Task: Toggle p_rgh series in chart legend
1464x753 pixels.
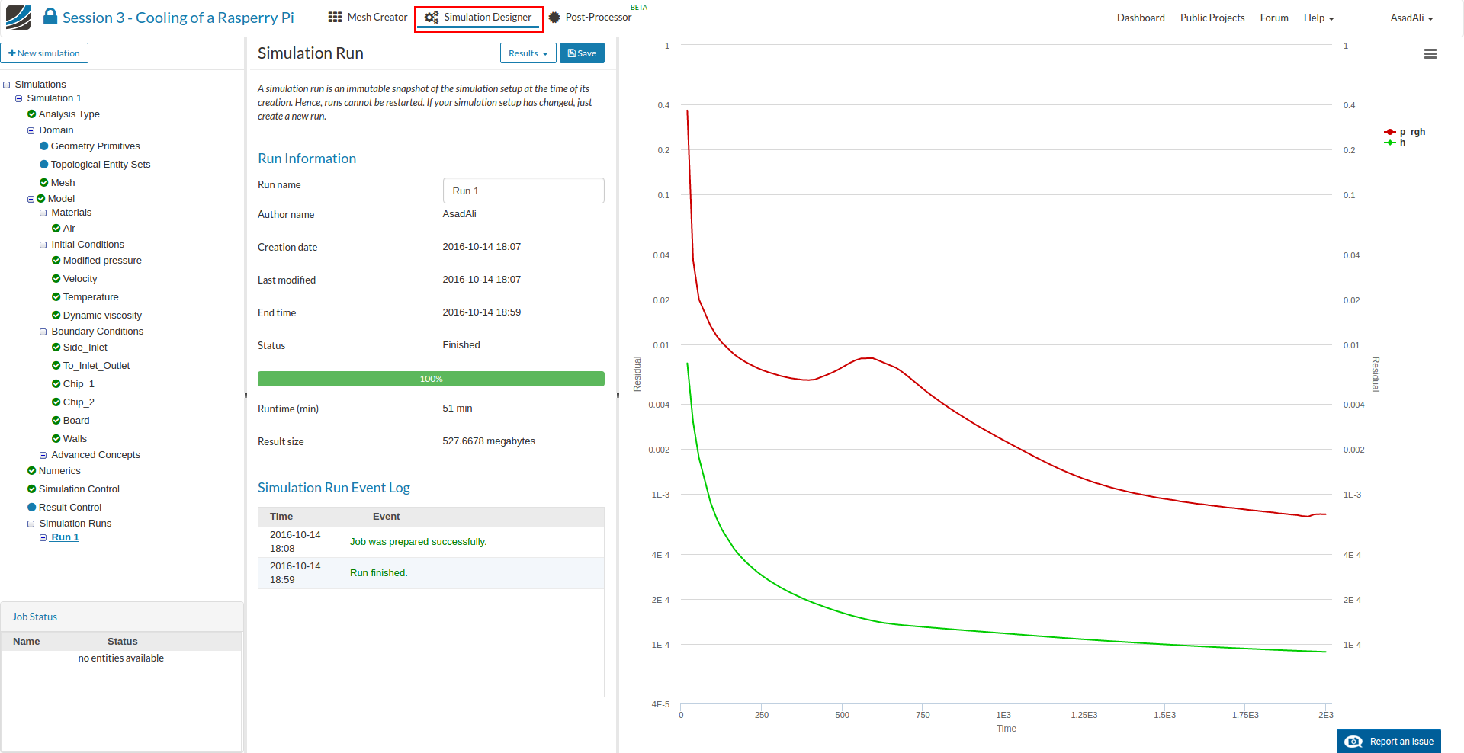Action: pos(1405,132)
